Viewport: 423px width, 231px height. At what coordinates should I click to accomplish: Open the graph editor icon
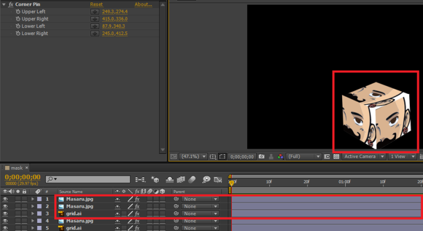click(217, 179)
